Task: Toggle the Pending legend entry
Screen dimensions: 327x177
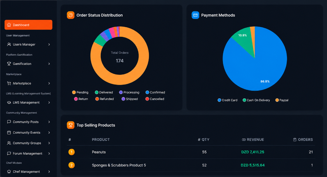Action: pyautogui.click(x=80, y=92)
